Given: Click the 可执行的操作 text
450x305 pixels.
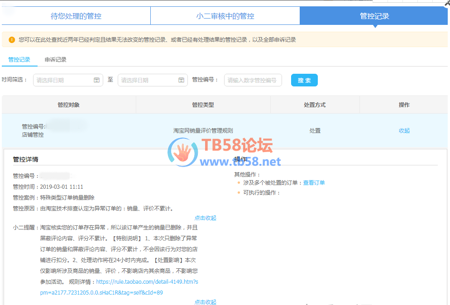Looking at the screenshot, I should click(x=262, y=192).
